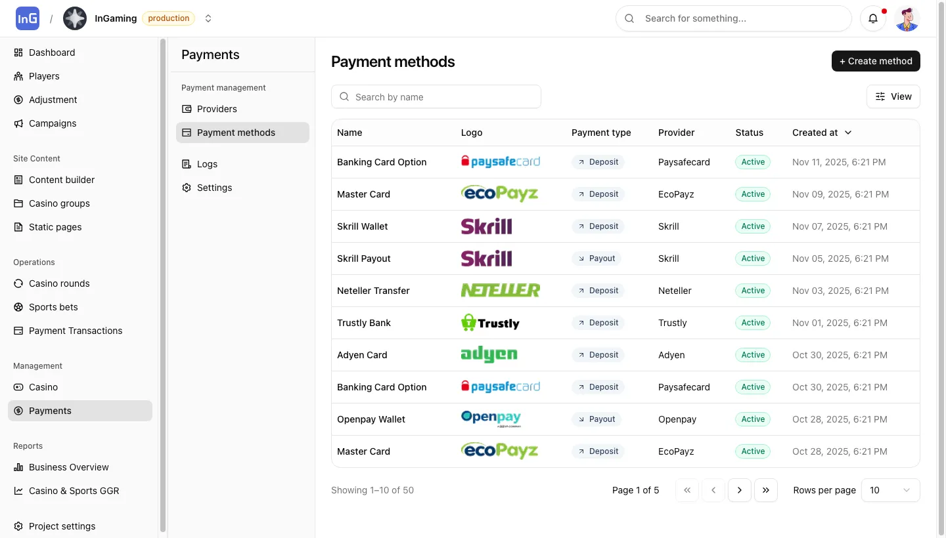Switch to the Providers tab
This screenshot has width=946, height=538.
[x=217, y=109]
